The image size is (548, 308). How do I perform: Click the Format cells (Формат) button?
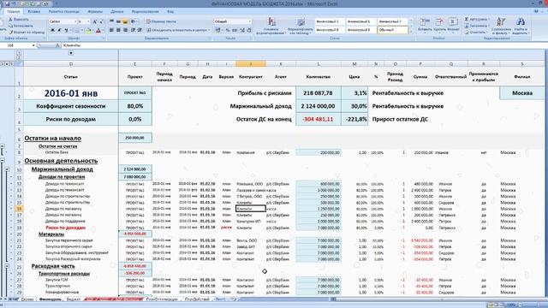[453, 25]
